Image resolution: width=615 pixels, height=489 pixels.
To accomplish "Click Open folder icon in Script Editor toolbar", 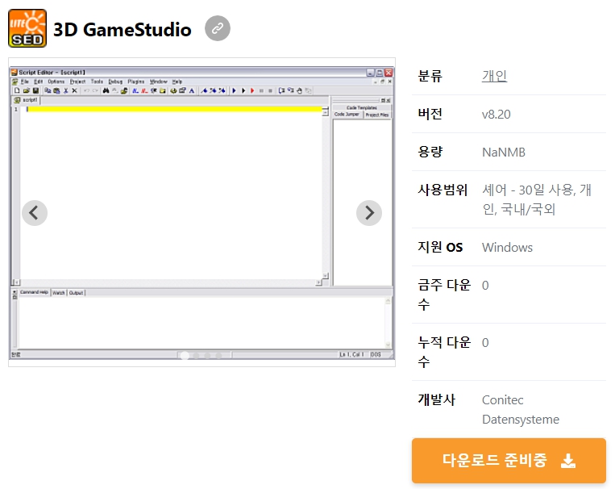I will [x=27, y=90].
